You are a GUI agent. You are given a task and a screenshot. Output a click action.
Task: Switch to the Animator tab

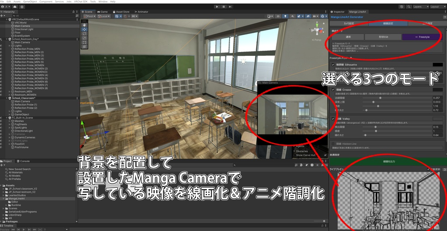coord(141,12)
